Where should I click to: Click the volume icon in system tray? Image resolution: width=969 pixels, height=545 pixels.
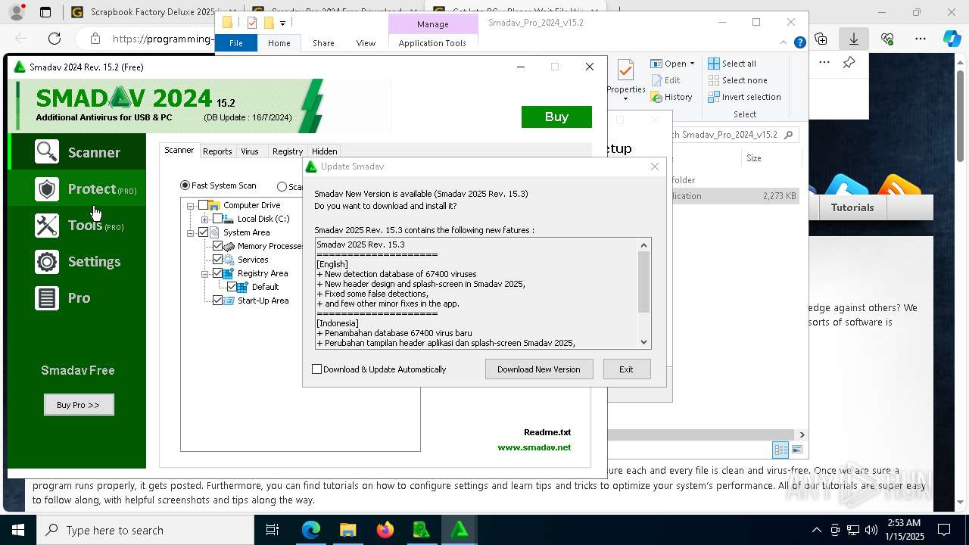tap(871, 530)
